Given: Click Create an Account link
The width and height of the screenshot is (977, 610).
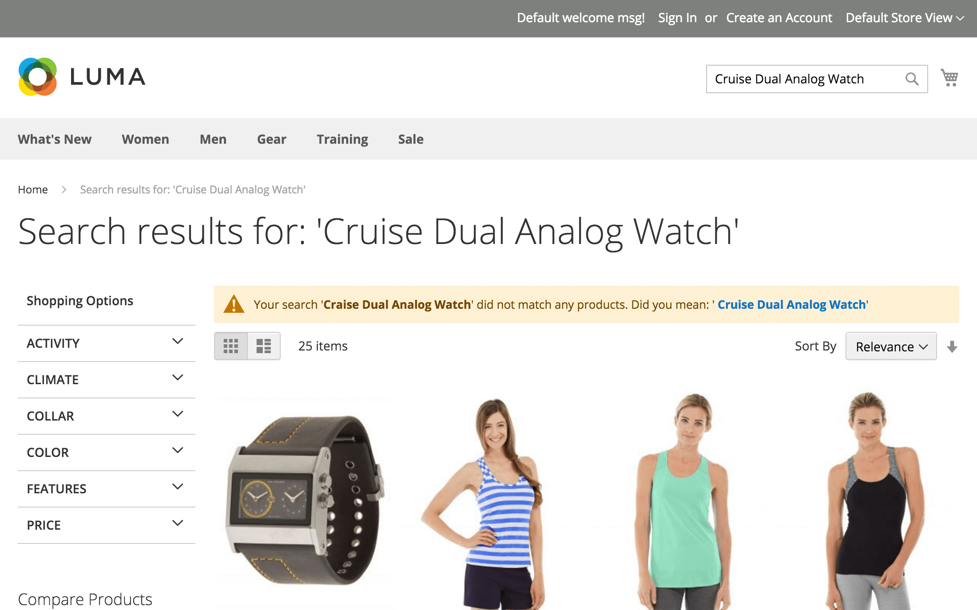Looking at the screenshot, I should coord(779,18).
